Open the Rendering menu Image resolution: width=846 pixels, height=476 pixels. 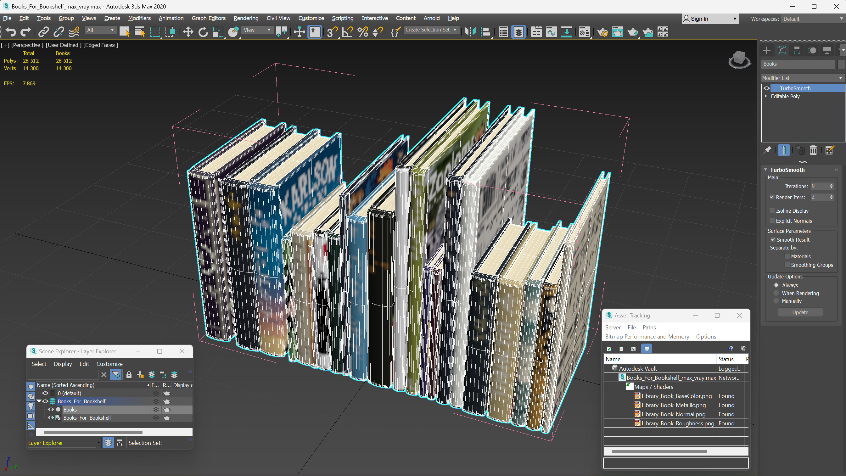246,18
